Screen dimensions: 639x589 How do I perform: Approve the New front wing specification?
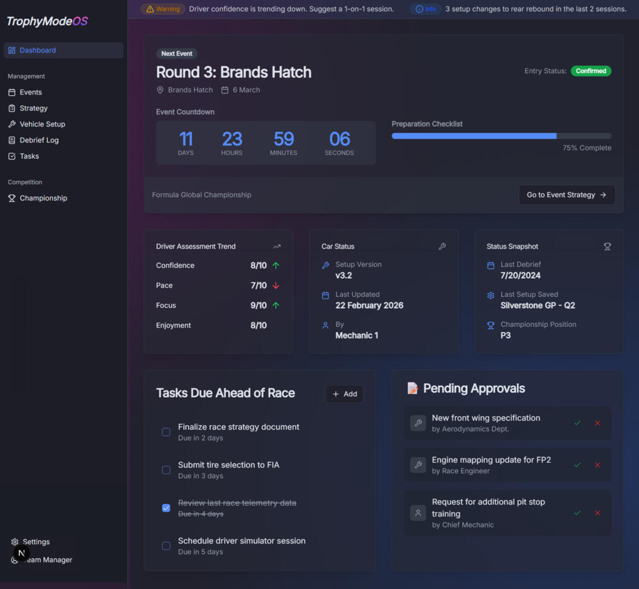(x=577, y=423)
